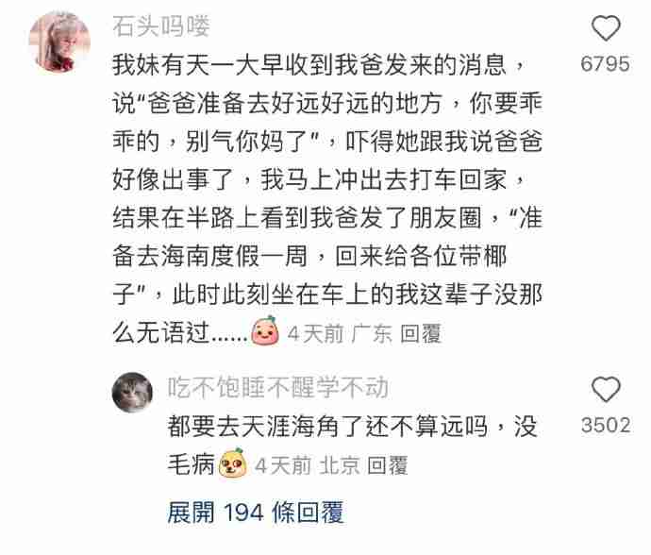
Task: Click the 3502 like count
Action: click(x=606, y=425)
